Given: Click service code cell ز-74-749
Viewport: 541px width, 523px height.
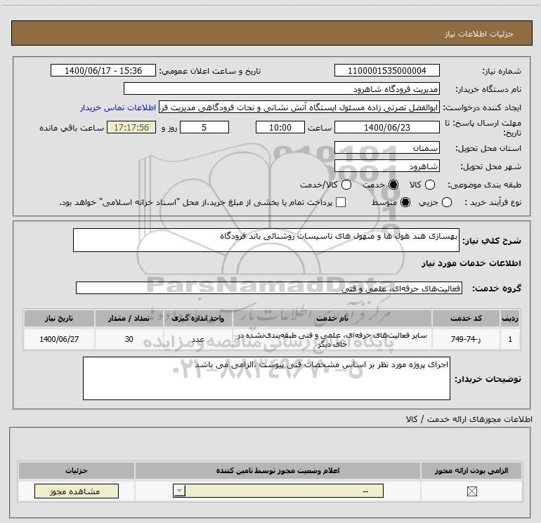Looking at the screenshot, I should [x=466, y=339].
